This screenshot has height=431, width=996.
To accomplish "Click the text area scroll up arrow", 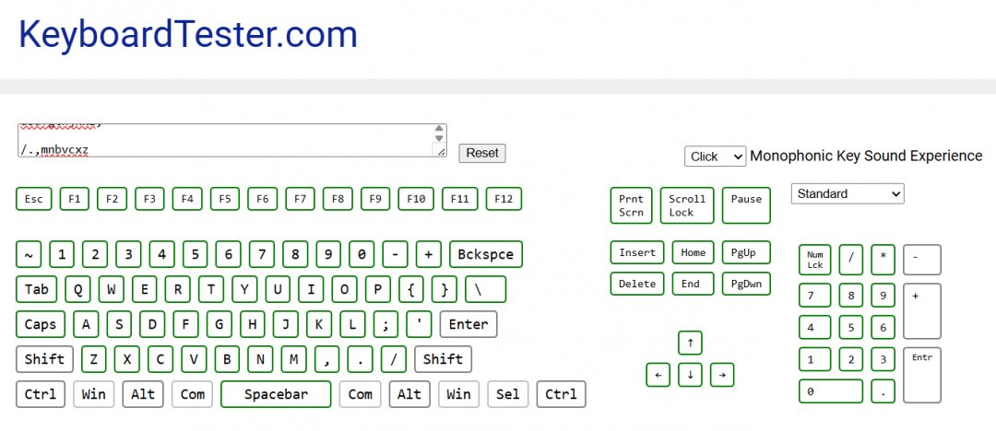I will coord(440,130).
